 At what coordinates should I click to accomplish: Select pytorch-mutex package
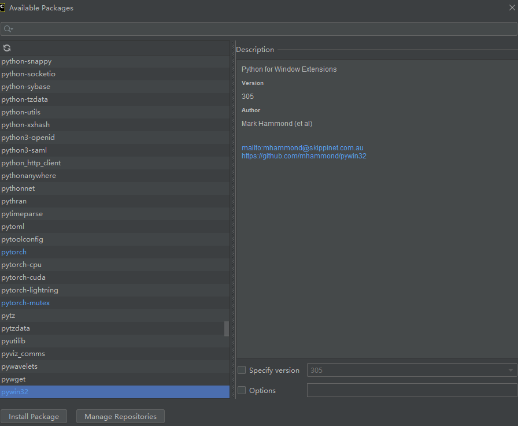coord(114,303)
